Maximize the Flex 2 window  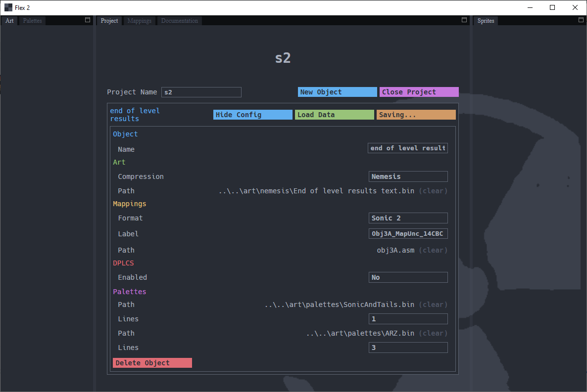[552, 7]
